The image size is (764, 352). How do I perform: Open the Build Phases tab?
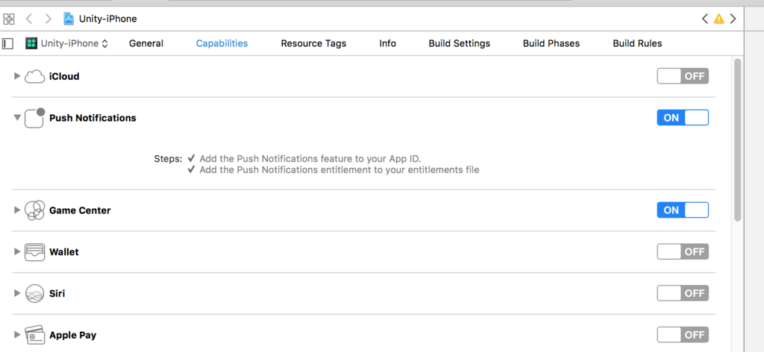tap(551, 43)
